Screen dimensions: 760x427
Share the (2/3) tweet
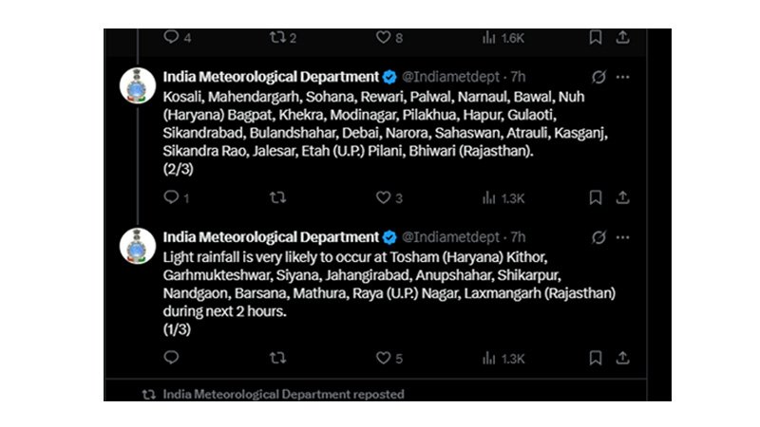point(623,197)
